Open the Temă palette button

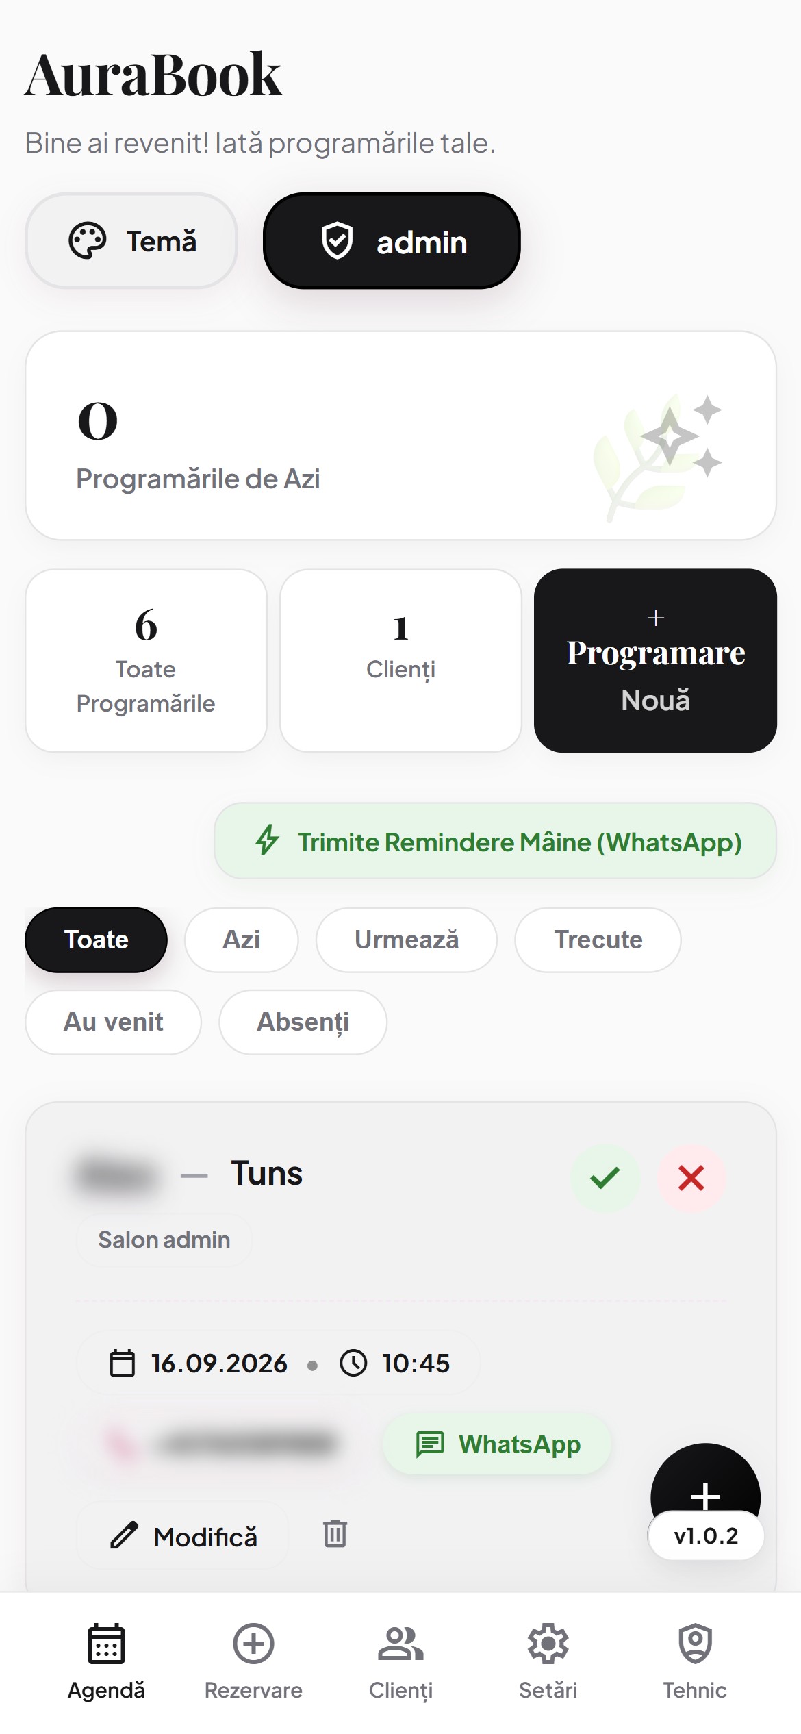(131, 241)
